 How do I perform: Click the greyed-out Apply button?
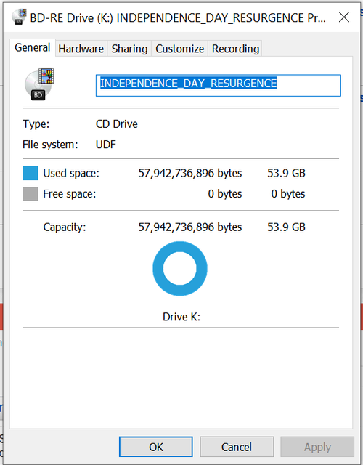click(317, 447)
